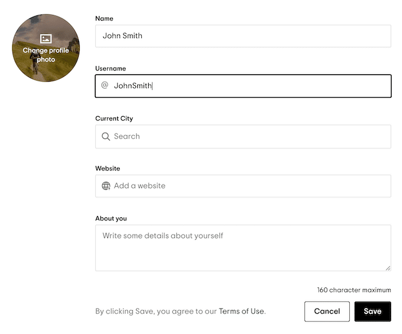
Task: Click the textarea resize handle corner
Action: 388,268
